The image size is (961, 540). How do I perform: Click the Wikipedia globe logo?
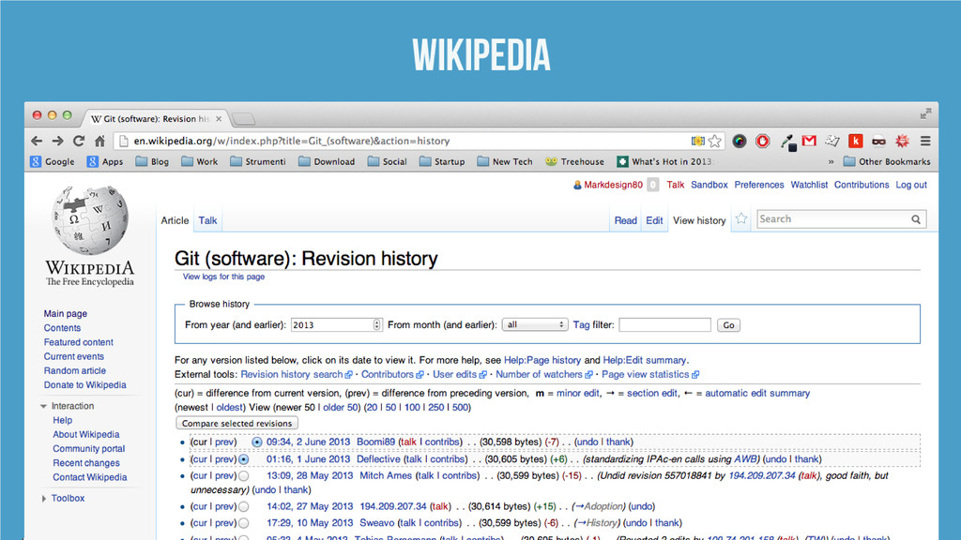click(x=89, y=220)
